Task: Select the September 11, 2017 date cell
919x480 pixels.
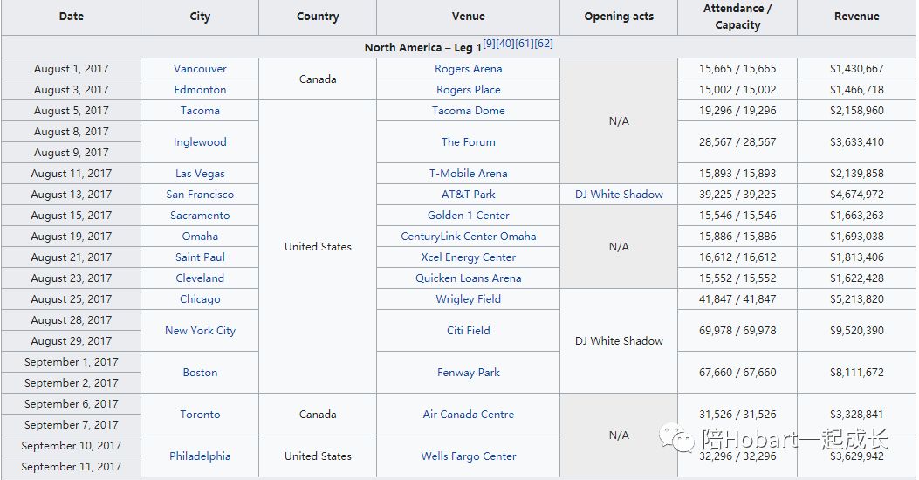Action: pyautogui.click(x=71, y=467)
